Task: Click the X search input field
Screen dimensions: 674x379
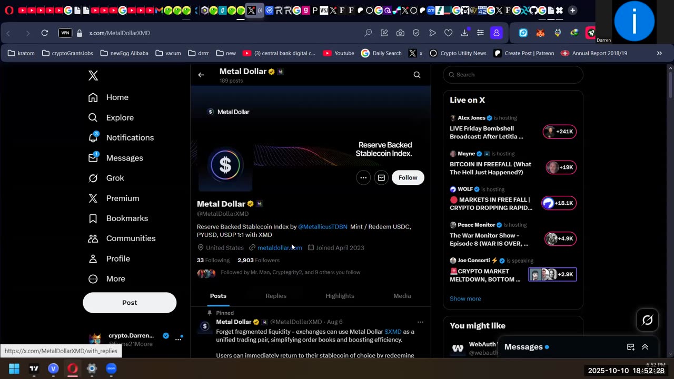Action: pos(513,75)
